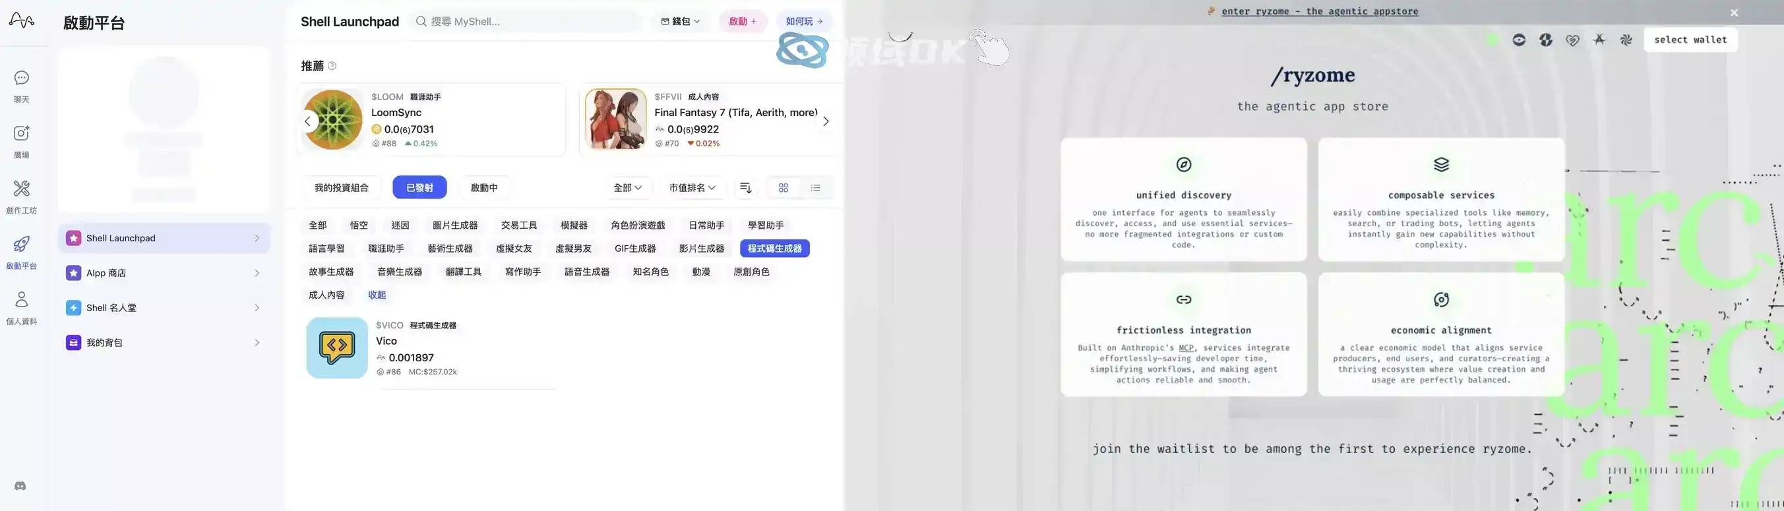Image resolution: width=1784 pixels, height=511 pixels.
Task: Click the search MyShell input field
Action: click(526, 22)
